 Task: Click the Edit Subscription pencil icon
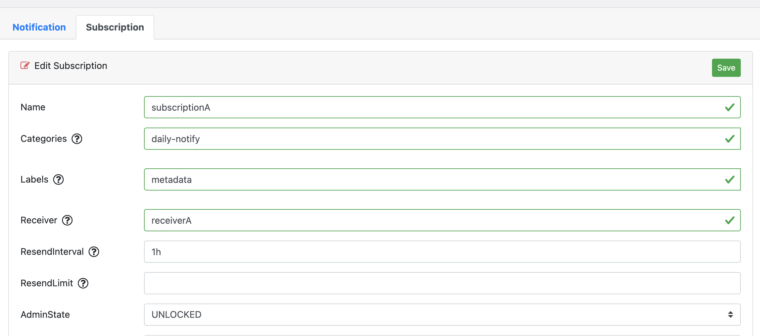point(25,66)
